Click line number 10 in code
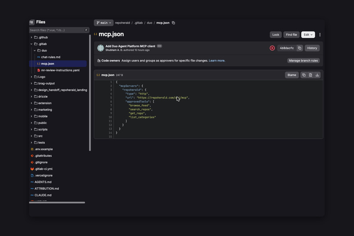 coord(110,117)
